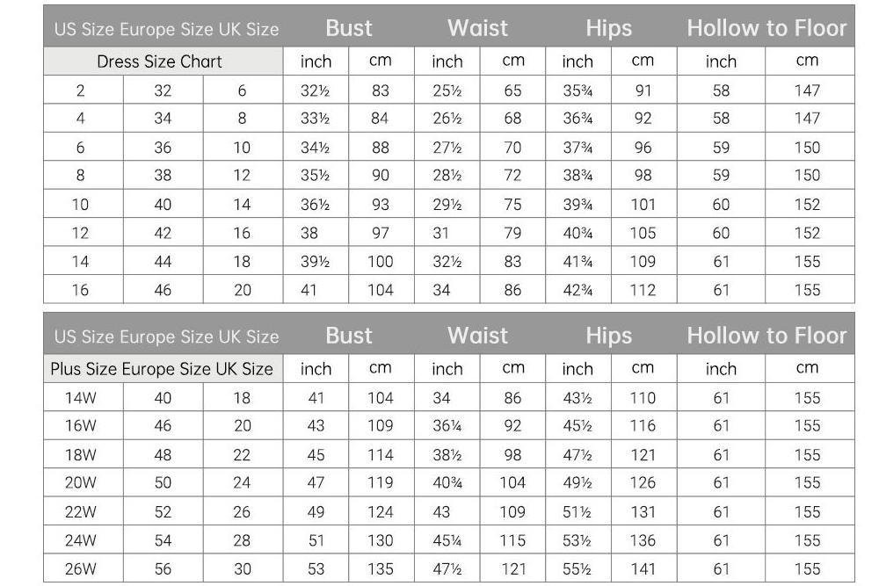Select UK size 30 cell
The height and width of the screenshot is (586, 879).
(x=242, y=568)
